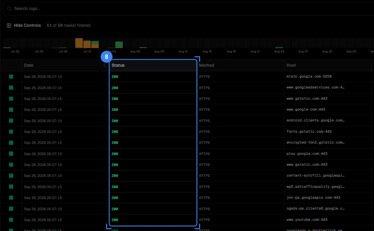Toggle the Date column sort arrows
374x231 pixels.
point(105,65)
